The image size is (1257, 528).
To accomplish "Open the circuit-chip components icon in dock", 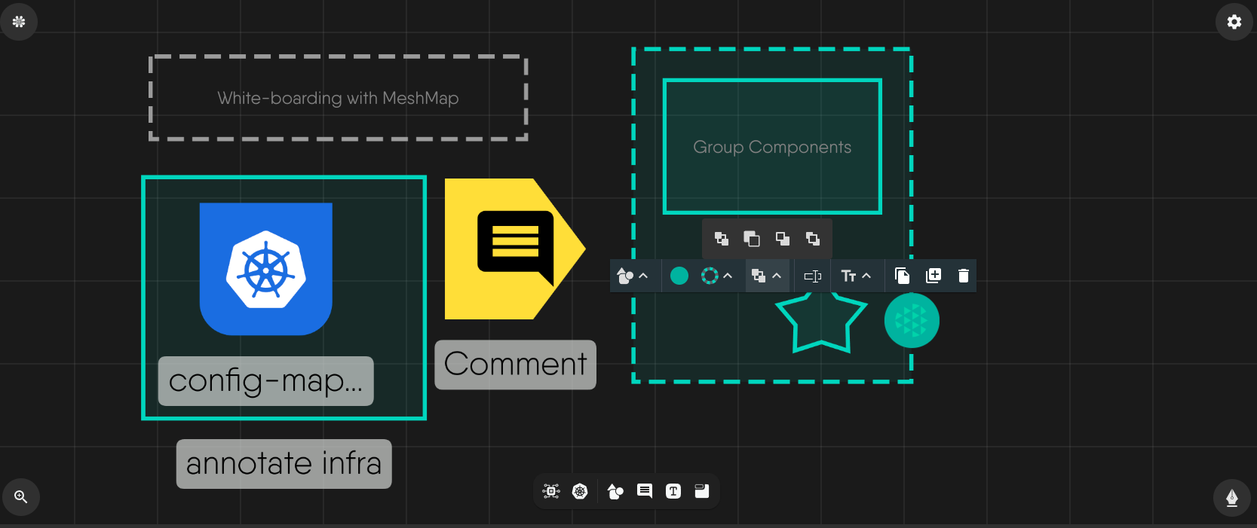I will tap(551, 491).
